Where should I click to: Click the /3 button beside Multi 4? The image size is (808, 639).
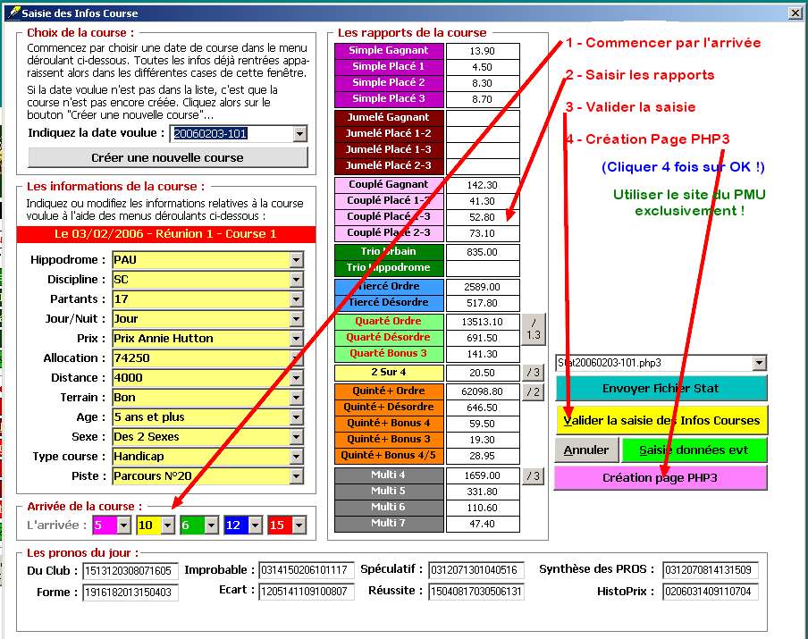pyautogui.click(x=534, y=475)
